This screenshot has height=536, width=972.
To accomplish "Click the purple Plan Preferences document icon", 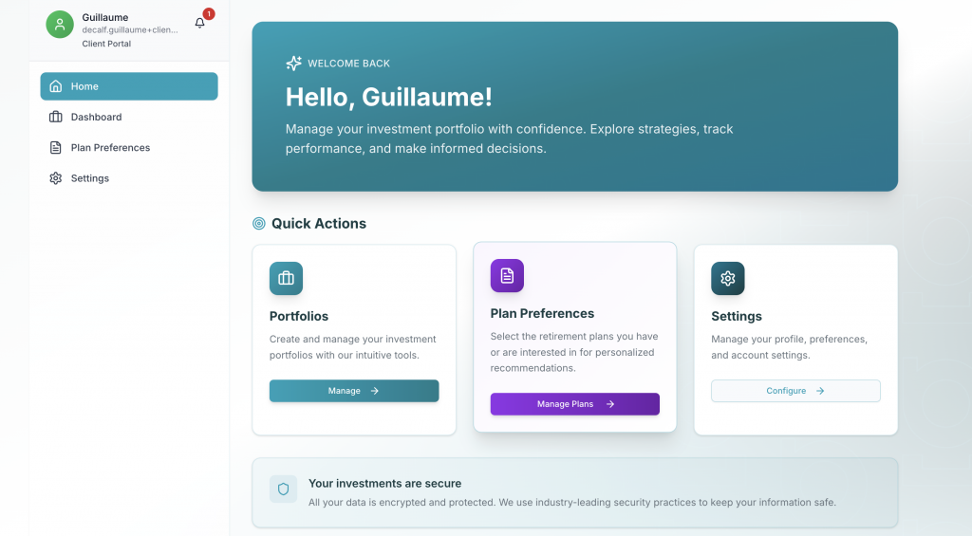I will click(507, 275).
